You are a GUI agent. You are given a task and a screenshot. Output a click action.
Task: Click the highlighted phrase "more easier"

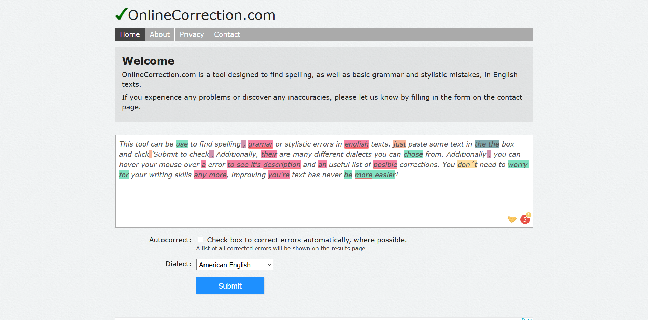click(x=375, y=175)
